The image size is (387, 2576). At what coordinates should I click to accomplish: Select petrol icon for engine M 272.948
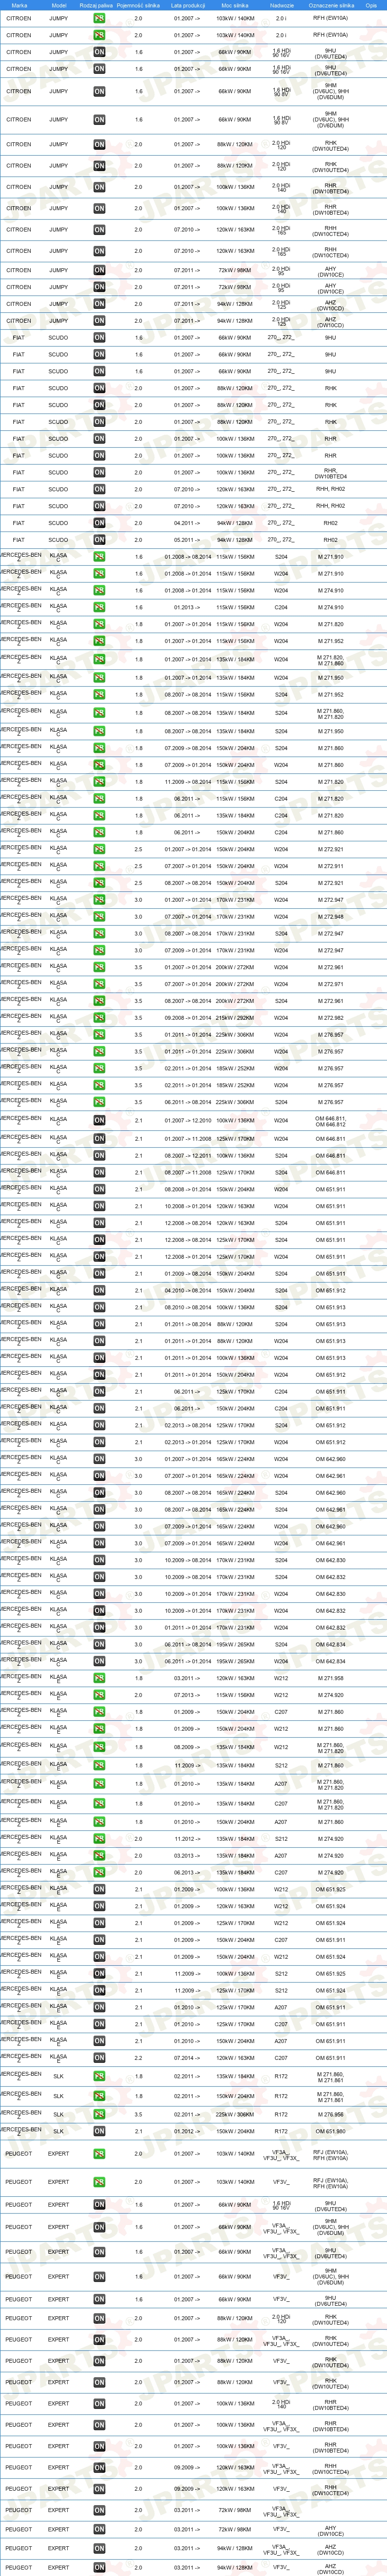pos(99,917)
